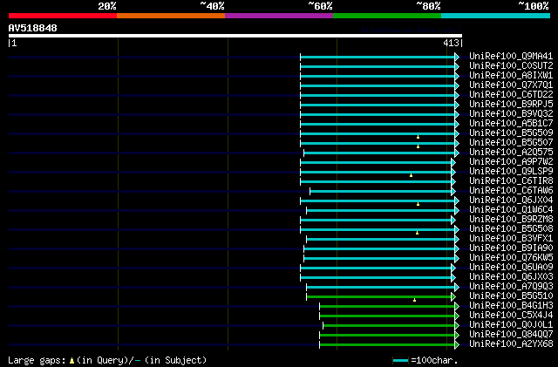Open hit UniRef100_C0SUT2
558x367 pixels.
coord(511,66)
